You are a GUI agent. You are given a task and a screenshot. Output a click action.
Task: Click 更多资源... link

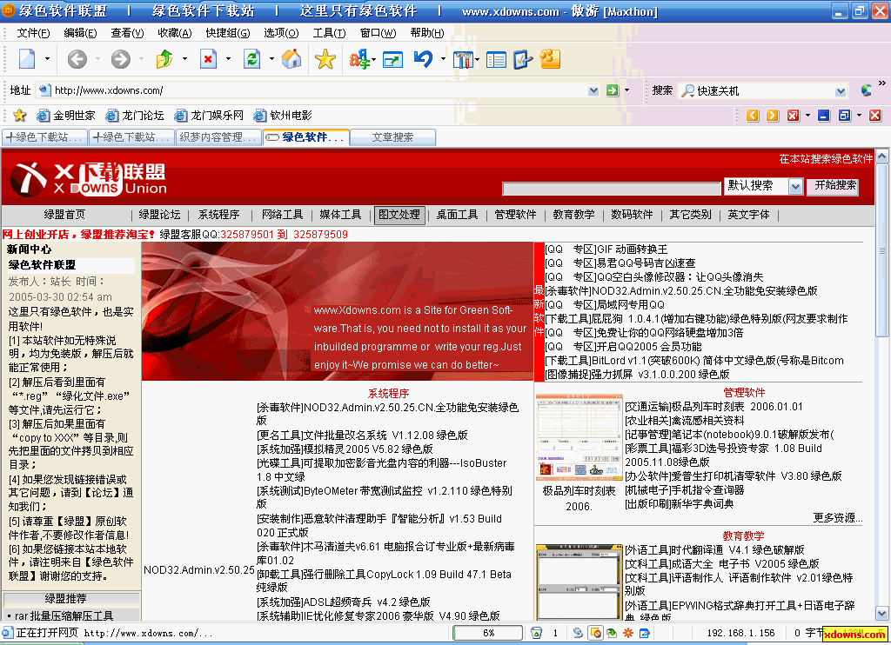pos(838,518)
